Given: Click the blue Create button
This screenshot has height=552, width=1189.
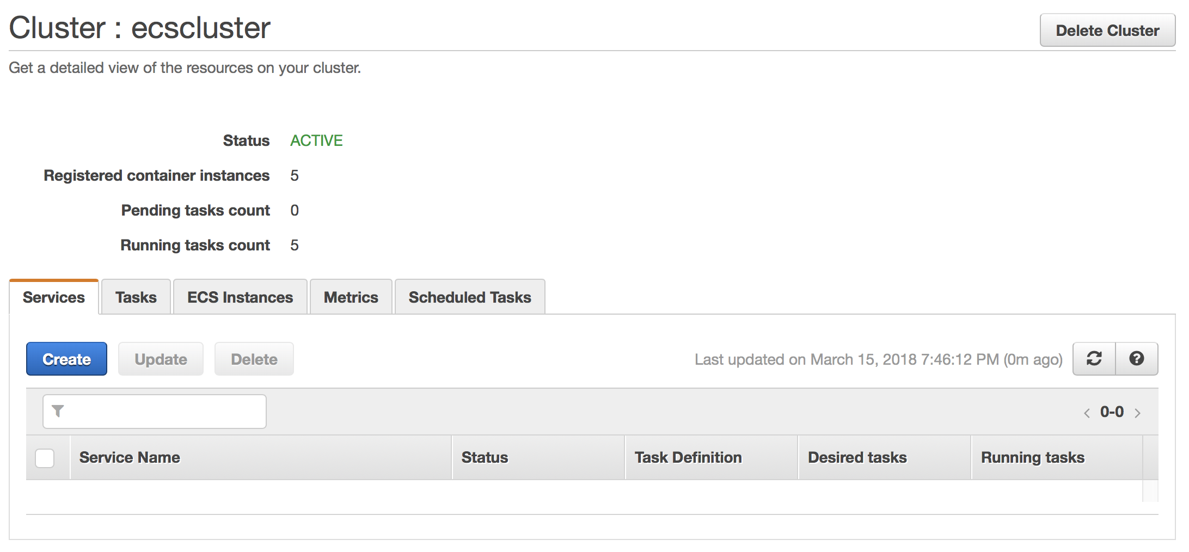Looking at the screenshot, I should [66, 359].
